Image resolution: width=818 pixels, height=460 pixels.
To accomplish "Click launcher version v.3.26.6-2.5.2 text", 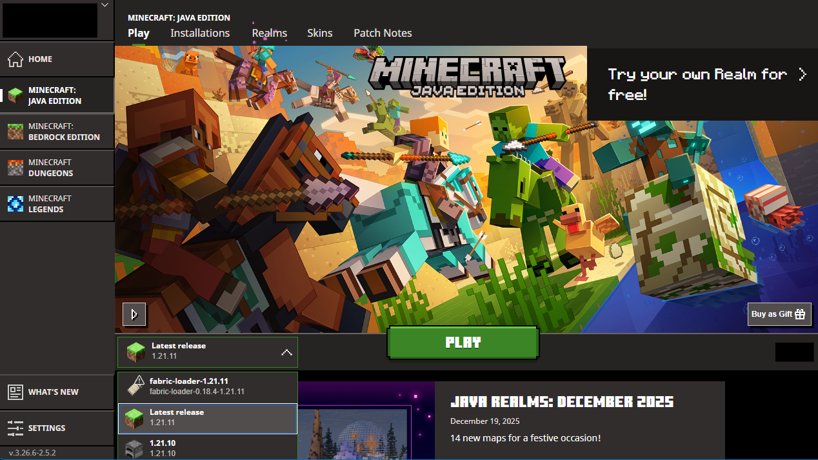I will pyautogui.click(x=32, y=453).
